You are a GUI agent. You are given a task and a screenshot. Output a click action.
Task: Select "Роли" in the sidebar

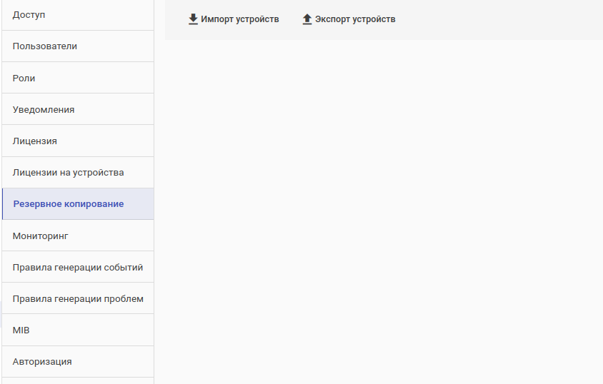tap(77, 78)
